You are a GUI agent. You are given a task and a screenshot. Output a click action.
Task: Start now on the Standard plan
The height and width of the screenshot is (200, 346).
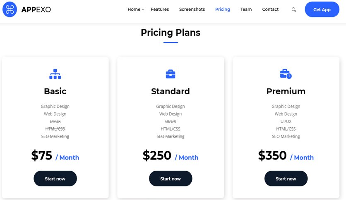pyautogui.click(x=171, y=179)
